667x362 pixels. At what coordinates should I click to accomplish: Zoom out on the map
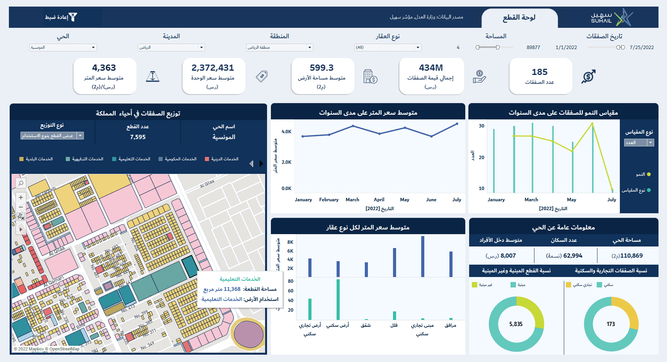click(21, 207)
